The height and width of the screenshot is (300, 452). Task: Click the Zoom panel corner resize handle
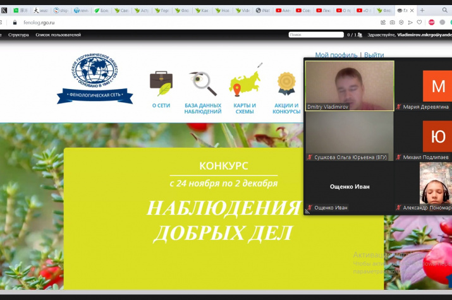pyautogui.click(x=307, y=212)
